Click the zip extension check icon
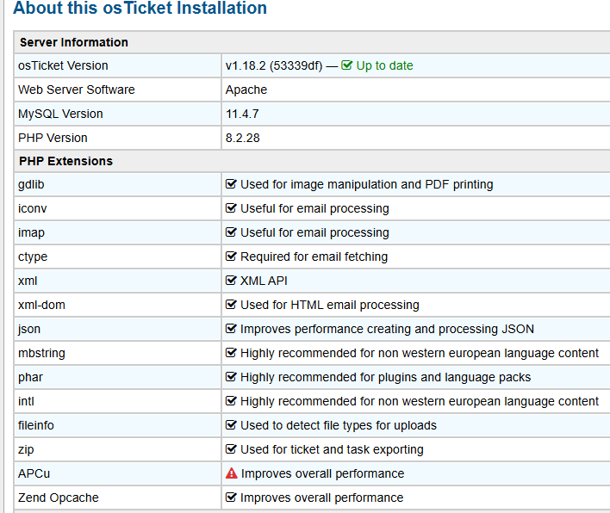This screenshot has height=513, width=610. click(x=231, y=449)
